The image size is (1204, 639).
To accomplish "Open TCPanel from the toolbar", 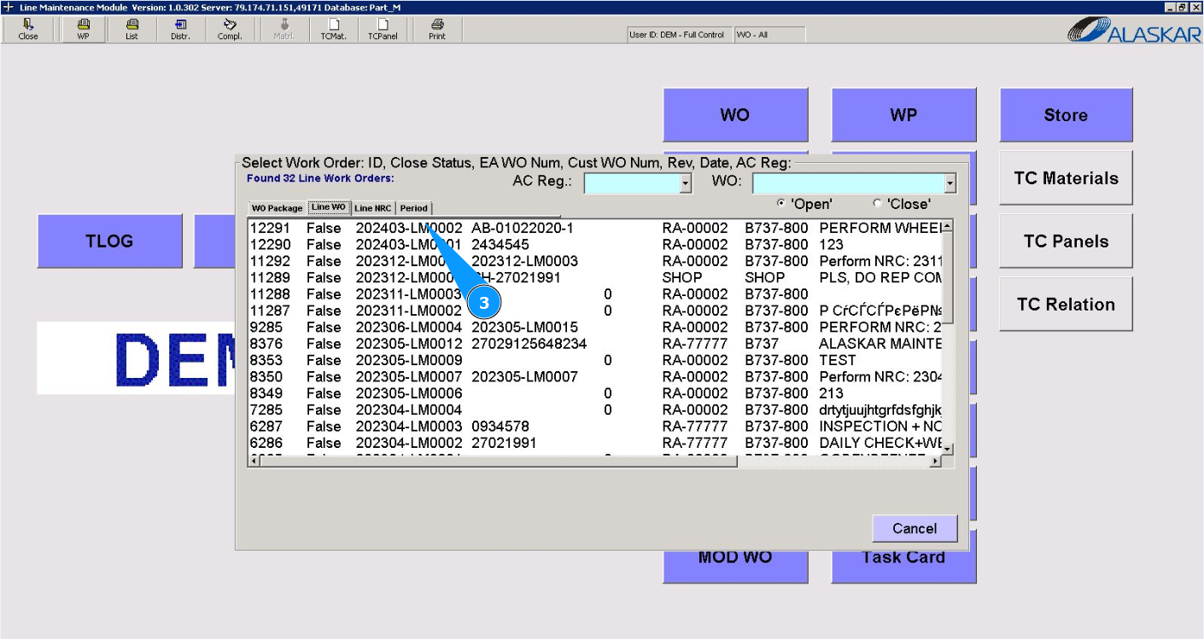I will pyautogui.click(x=383, y=30).
